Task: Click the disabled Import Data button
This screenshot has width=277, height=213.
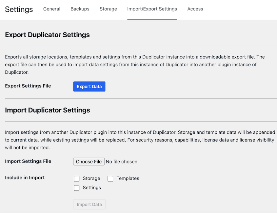Action: click(89, 204)
